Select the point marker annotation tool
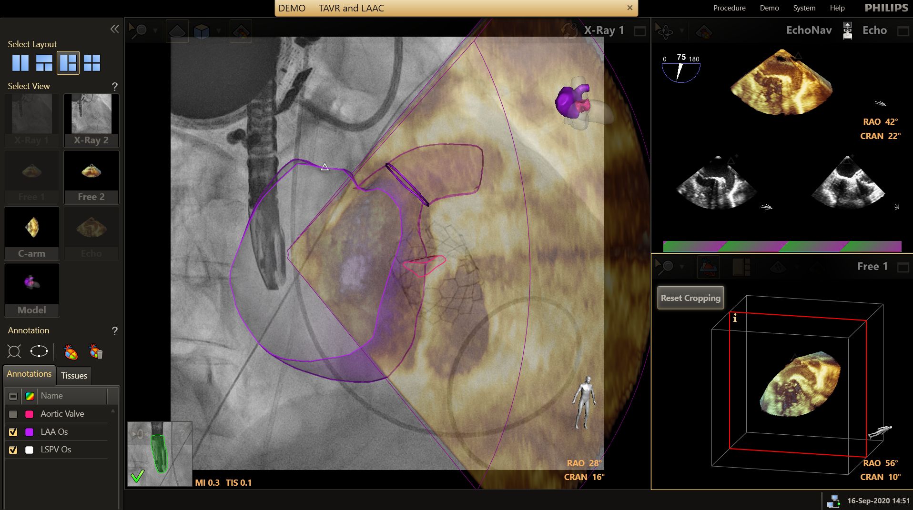 point(14,352)
